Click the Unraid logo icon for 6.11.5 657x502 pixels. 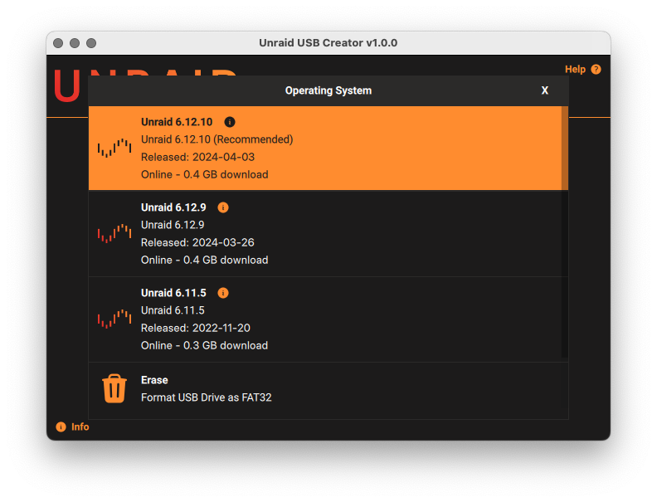(x=114, y=319)
